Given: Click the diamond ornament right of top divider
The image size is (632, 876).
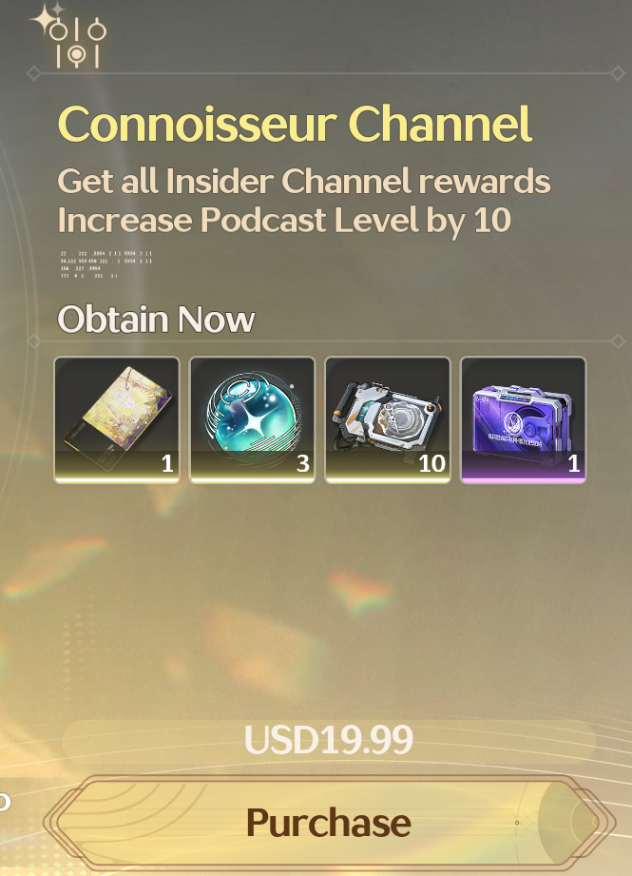Looking at the screenshot, I should [x=618, y=73].
